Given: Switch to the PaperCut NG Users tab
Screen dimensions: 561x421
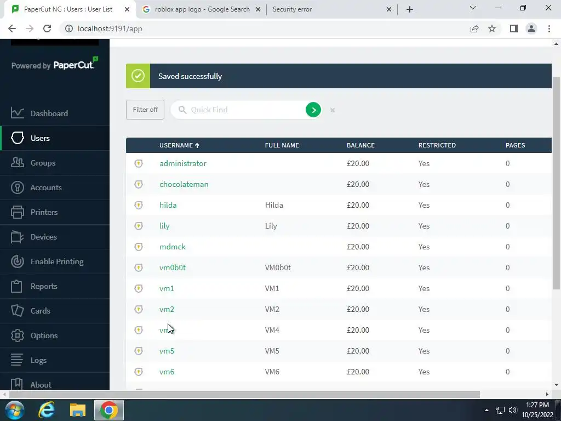Looking at the screenshot, I should tap(68, 9).
